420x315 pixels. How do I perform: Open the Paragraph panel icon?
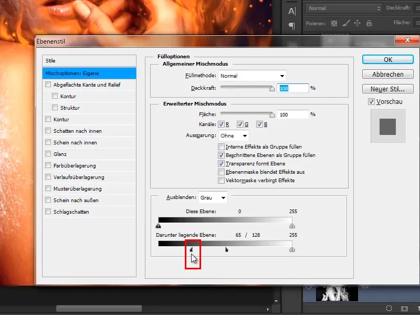(292, 26)
